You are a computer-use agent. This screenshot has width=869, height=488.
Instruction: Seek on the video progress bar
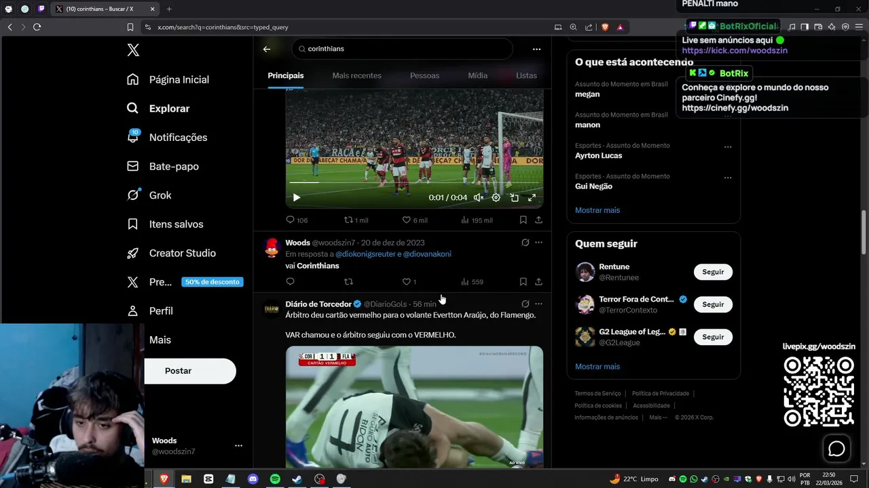tap(414, 182)
